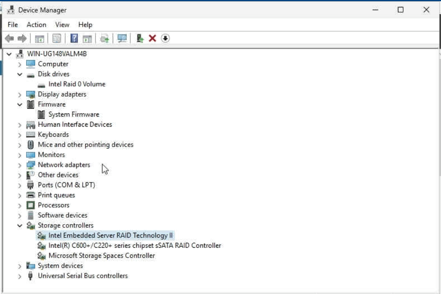Click the Device Manager title bar icon
441x294 pixels.
click(x=11, y=10)
